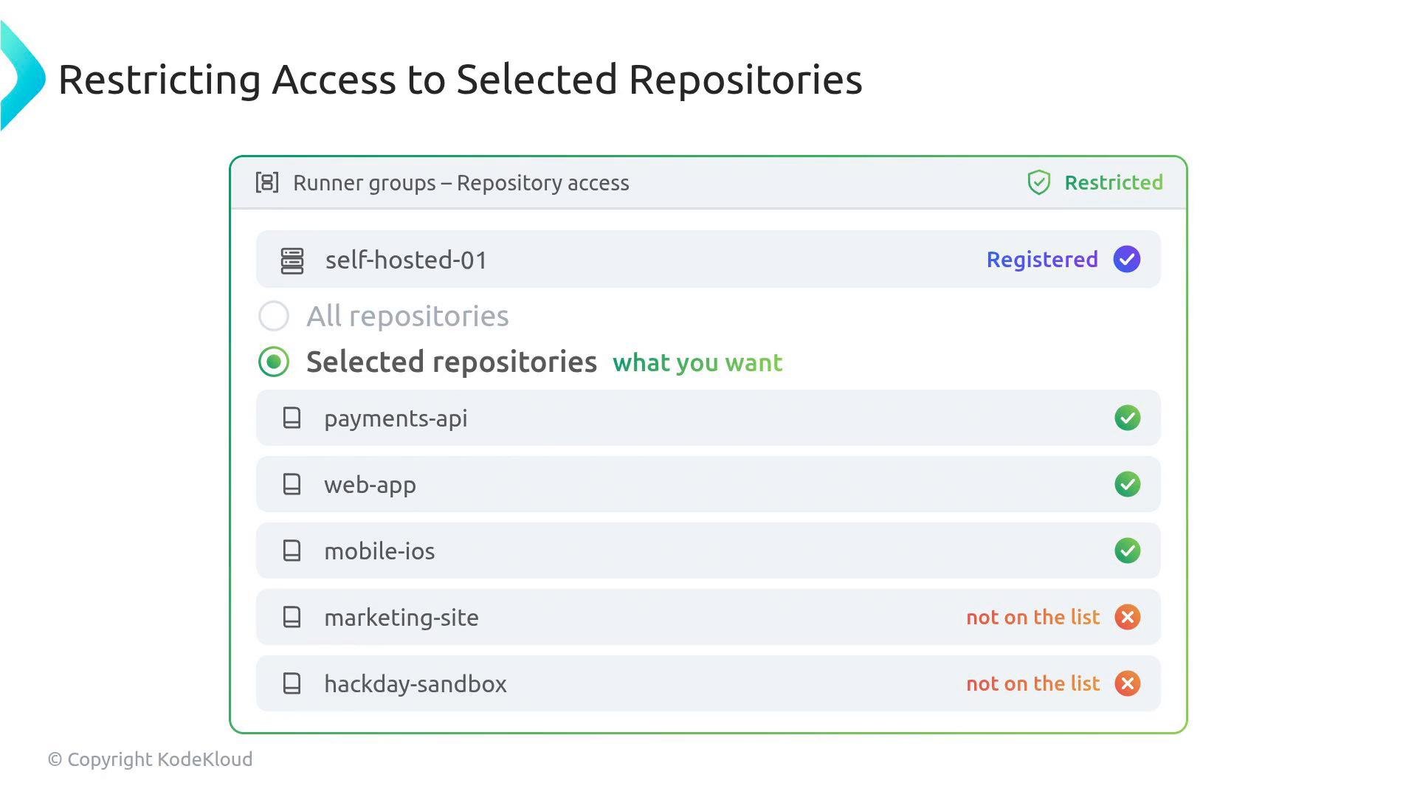Click the runner groups icon in header
1417x797 pixels.
267,182
